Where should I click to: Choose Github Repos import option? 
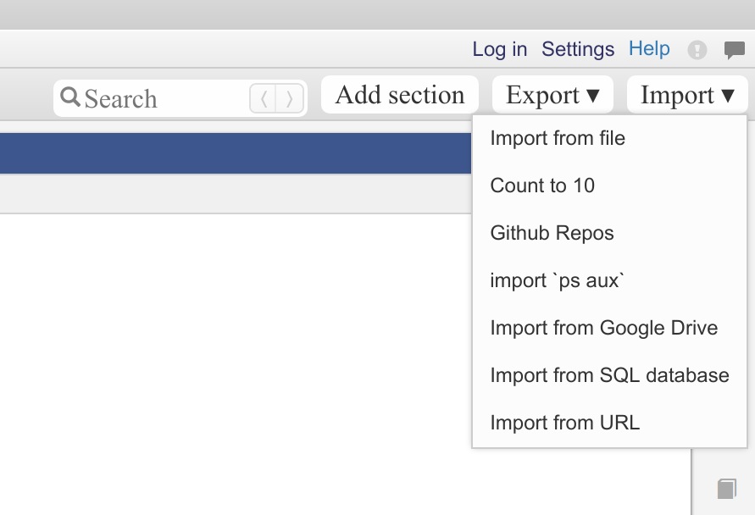point(552,233)
